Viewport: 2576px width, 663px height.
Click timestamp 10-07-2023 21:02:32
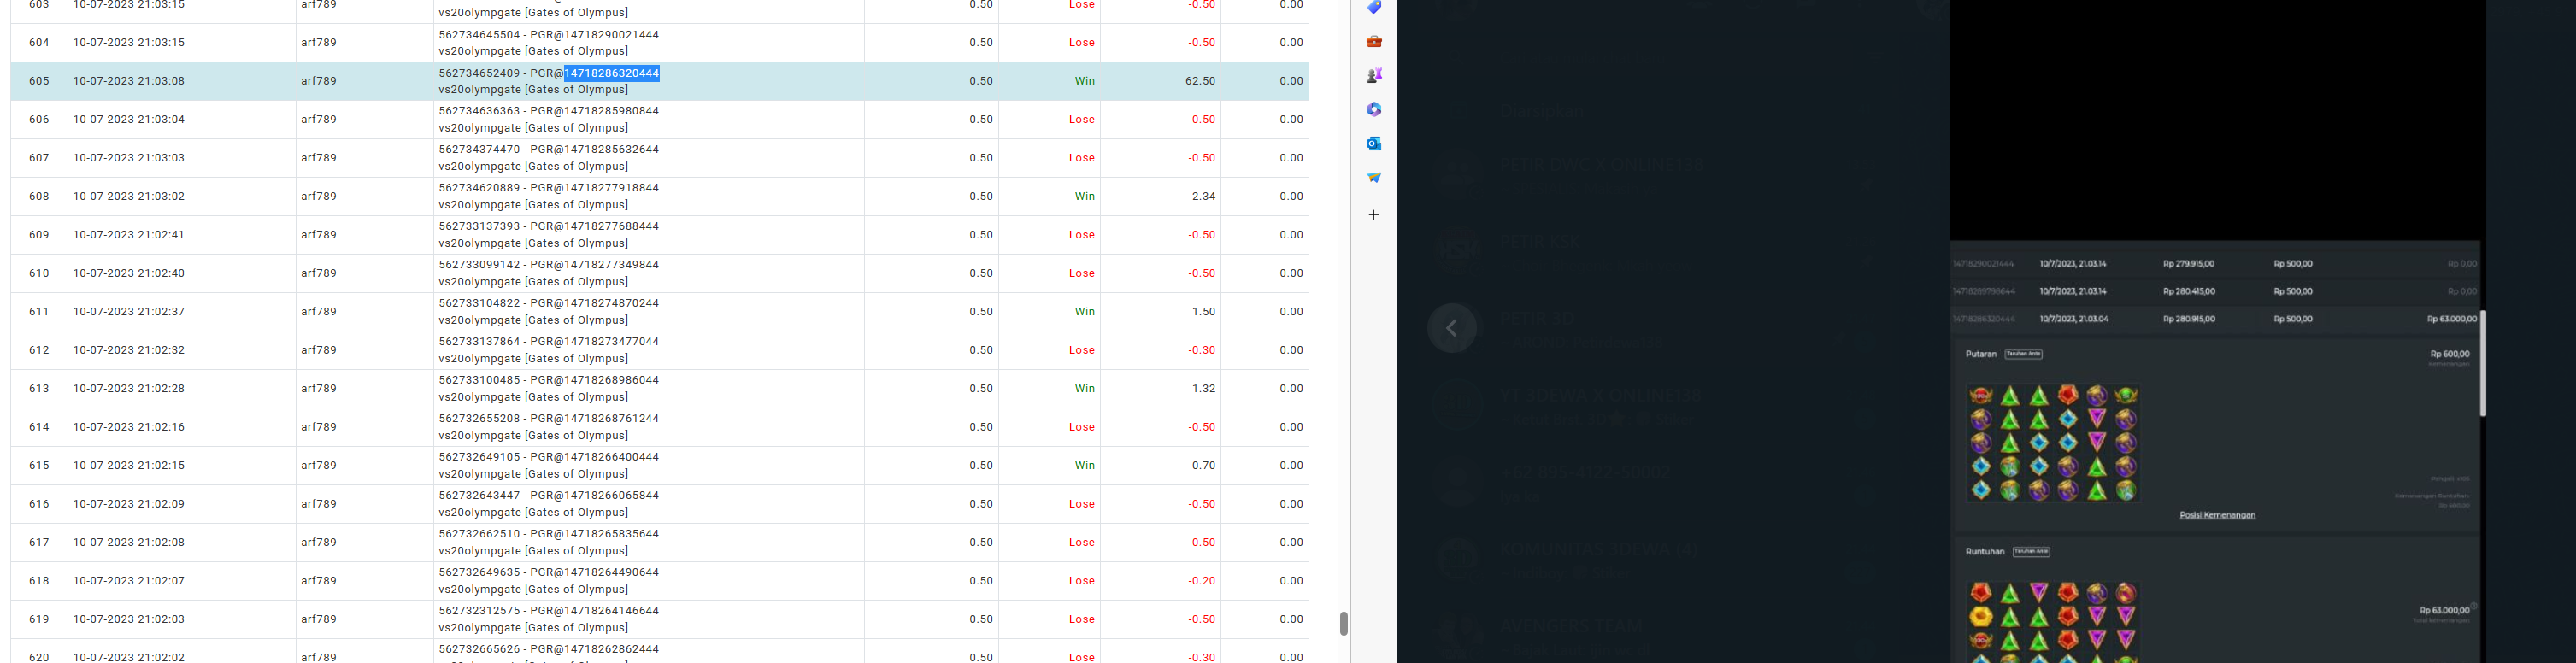pyautogui.click(x=129, y=351)
